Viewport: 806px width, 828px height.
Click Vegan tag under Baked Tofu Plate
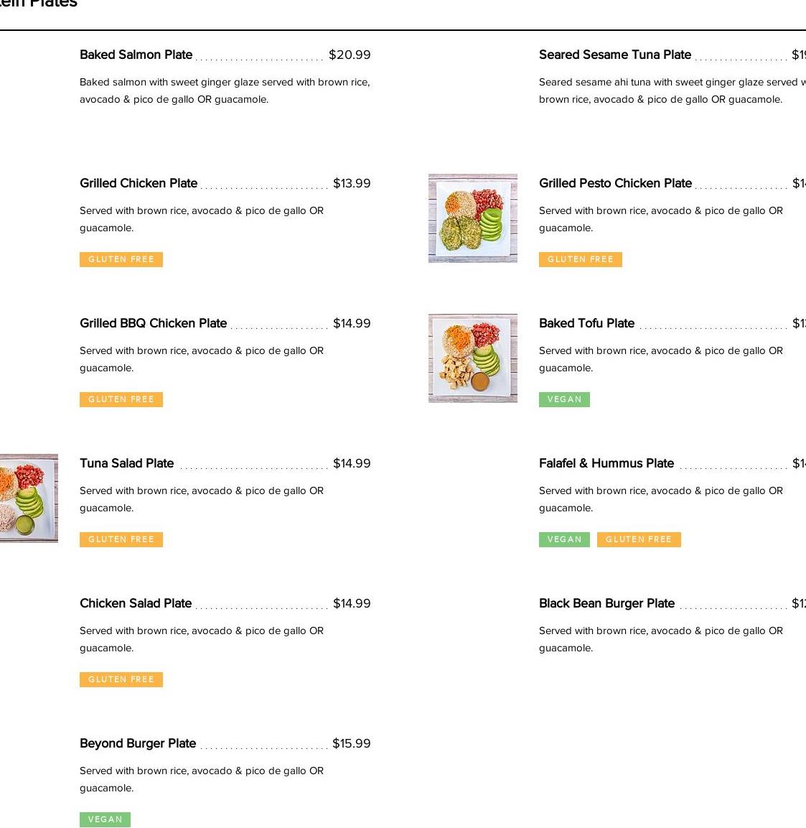[x=564, y=399]
